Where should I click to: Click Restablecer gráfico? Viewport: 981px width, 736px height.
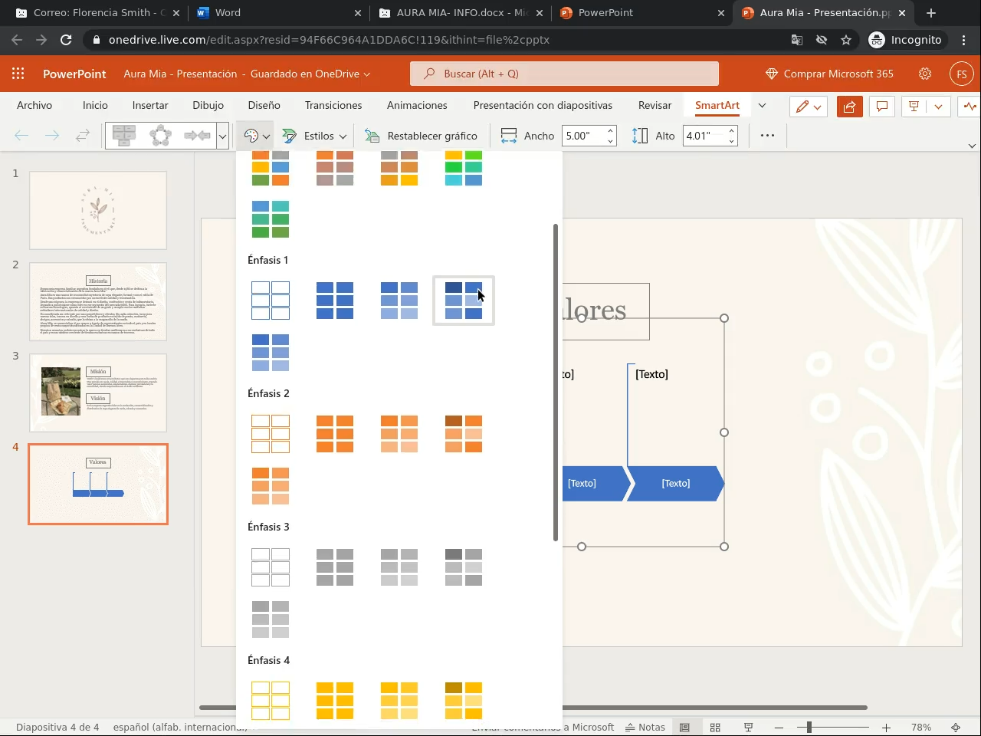pos(421,136)
